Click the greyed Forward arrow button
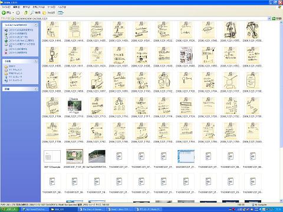This screenshot has height=212, width=283. click(x=18, y=13)
